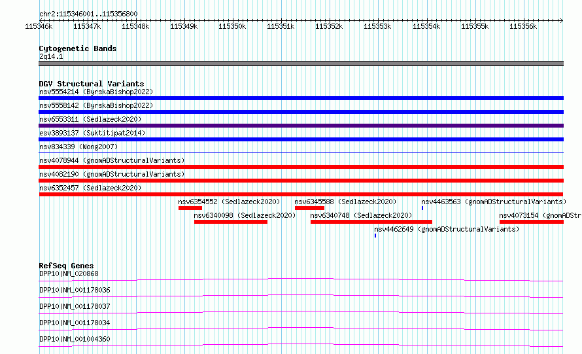
Task: Click the red bar for nsv4082190
Action: [x=301, y=181]
